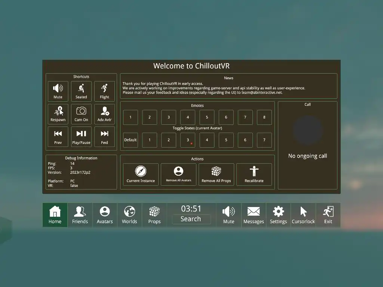Click Remove All Props action
Viewport: 383px width, 287px height.
pos(216,175)
